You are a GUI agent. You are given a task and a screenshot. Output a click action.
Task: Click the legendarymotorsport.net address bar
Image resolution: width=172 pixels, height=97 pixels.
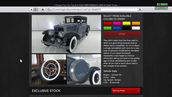click(96, 9)
